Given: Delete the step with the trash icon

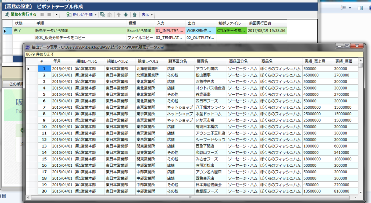Looking at the screenshot, I should click(x=135, y=14).
